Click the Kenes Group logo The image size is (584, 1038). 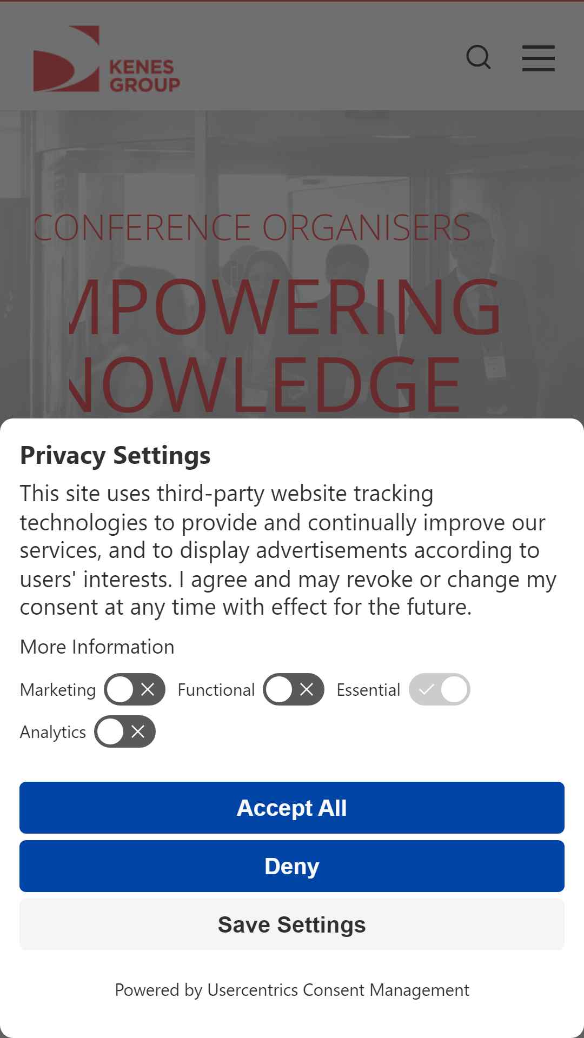107,59
